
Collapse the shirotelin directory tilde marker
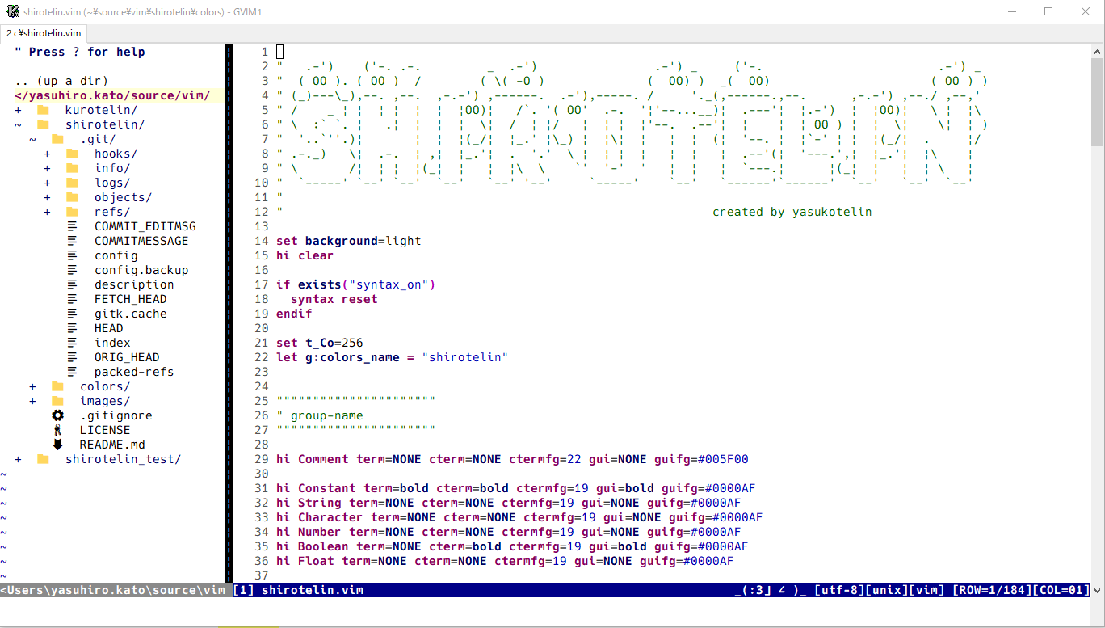click(x=18, y=124)
